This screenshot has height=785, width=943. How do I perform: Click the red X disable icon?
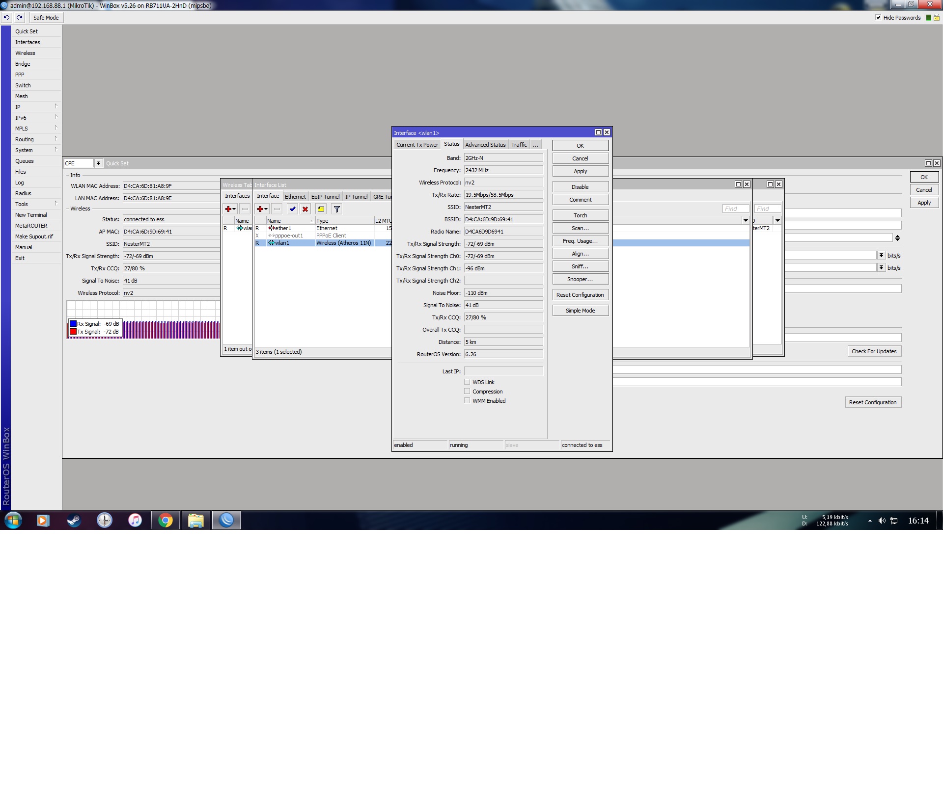(x=305, y=209)
